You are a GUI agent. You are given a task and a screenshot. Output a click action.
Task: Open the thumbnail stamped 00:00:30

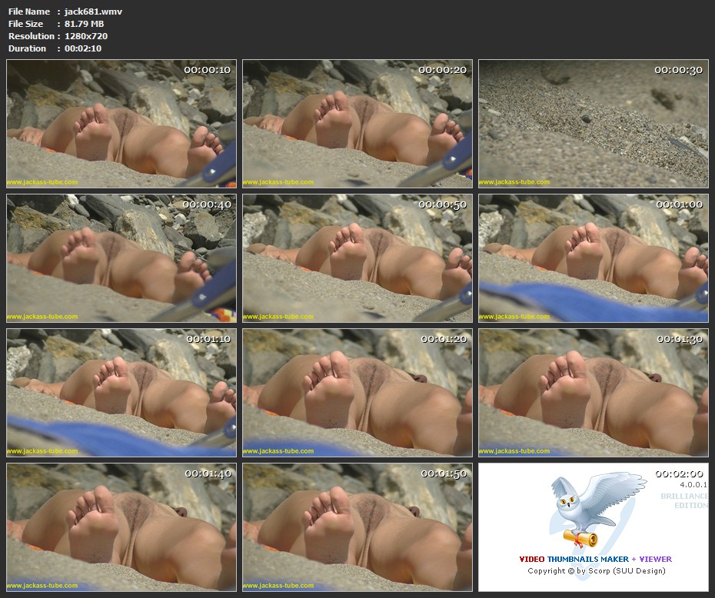click(593, 124)
